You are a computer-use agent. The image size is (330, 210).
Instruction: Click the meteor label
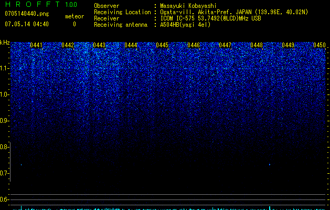[x=74, y=16]
